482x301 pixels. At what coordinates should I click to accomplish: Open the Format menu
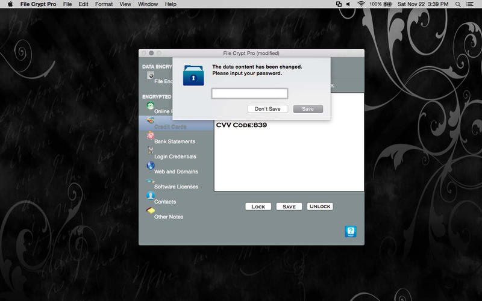point(104,4)
